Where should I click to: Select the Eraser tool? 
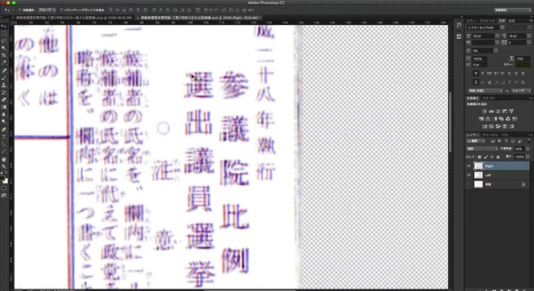click(3, 99)
